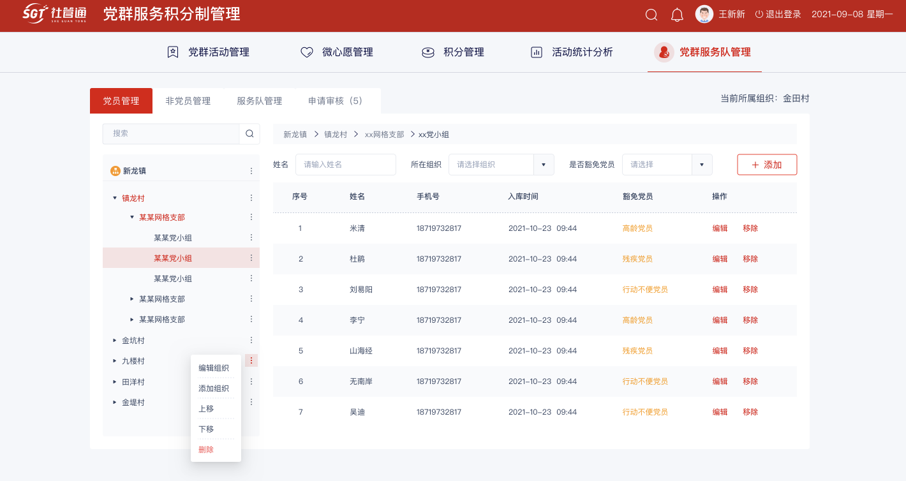Image resolution: width=906 pixels, height=481 pixels.
Task: Click 编辑 for 刘易阳 row
Action: tap(720, 290)
